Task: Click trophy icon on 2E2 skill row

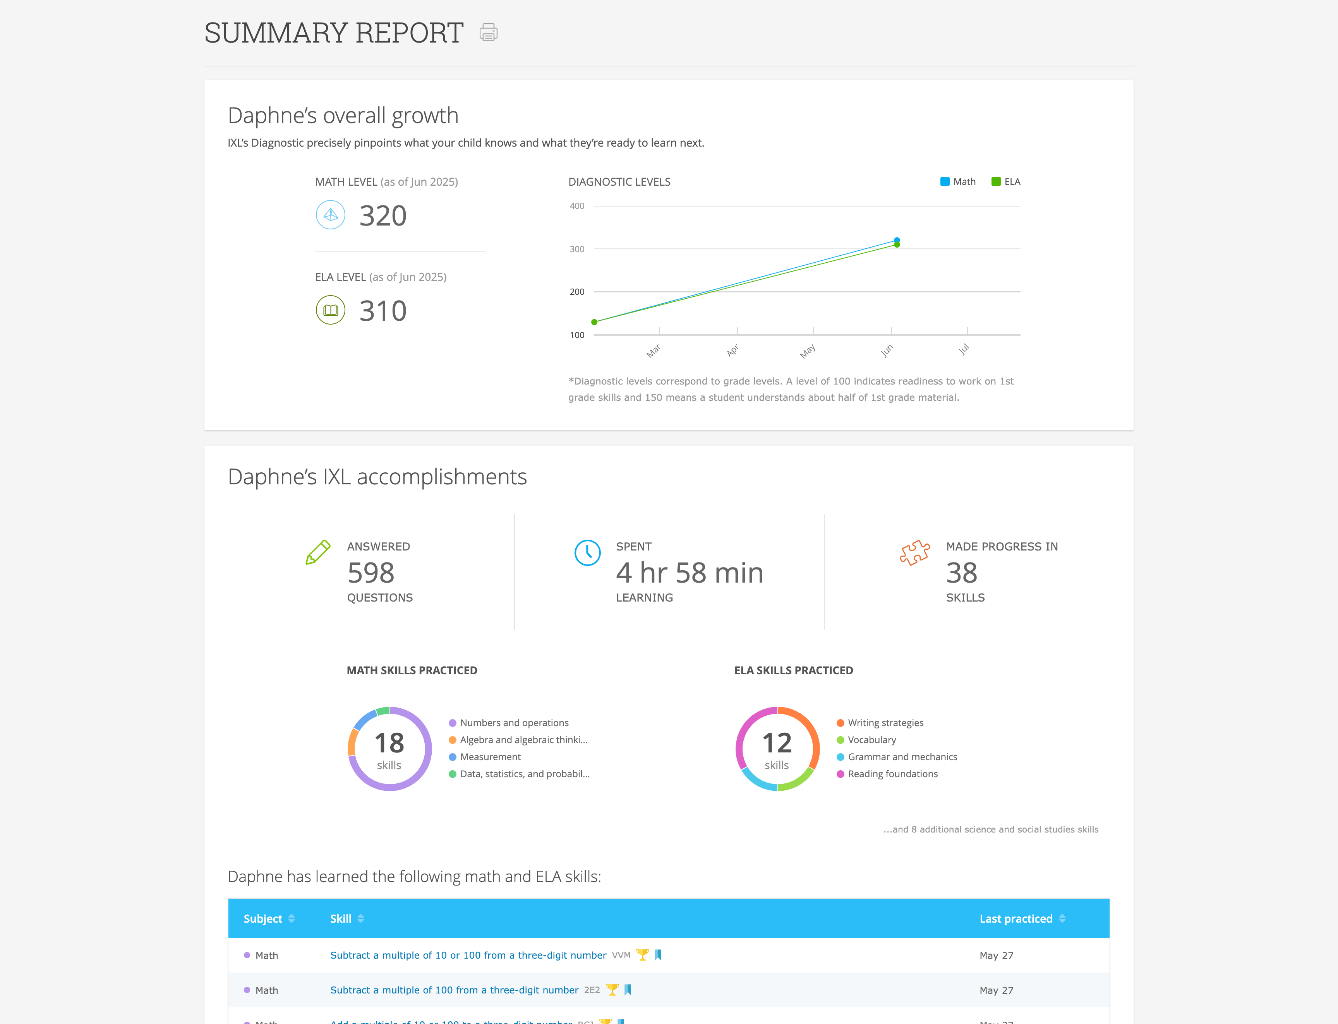Action: (612, 990)
